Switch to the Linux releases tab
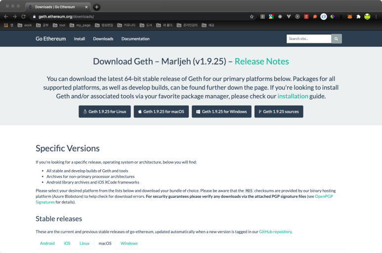Image resolution: width=382 pixels, height=253 pixels. pyautogui.click(x=85, y=243)
